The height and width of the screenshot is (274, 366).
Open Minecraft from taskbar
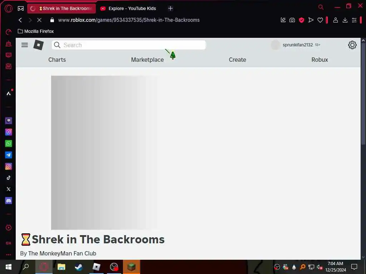(132, 267)
